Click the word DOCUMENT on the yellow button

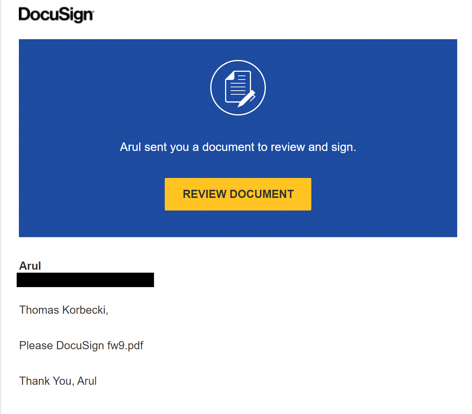click(262, 194)
